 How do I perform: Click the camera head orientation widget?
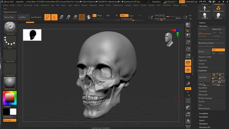169,39
